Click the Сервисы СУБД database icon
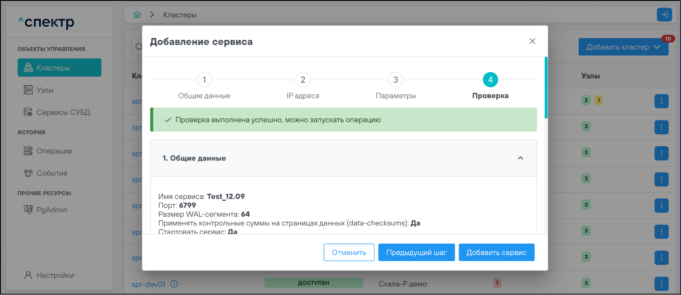Image resolution: width=681 pixels, height=295 pixels. (28, 112)
